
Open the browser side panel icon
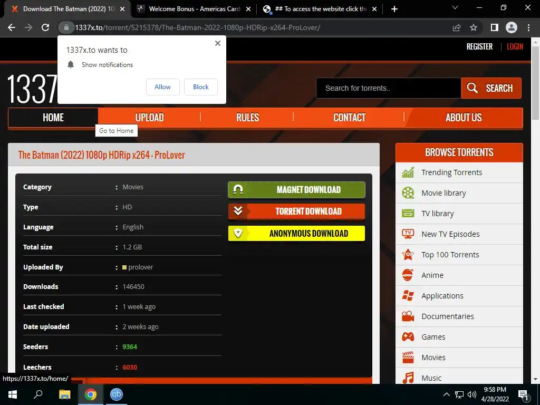495,27
